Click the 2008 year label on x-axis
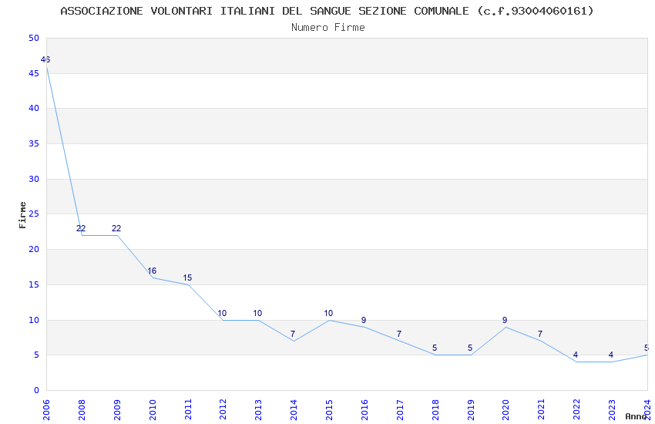655x424 pixels. [x=82, y=409]
